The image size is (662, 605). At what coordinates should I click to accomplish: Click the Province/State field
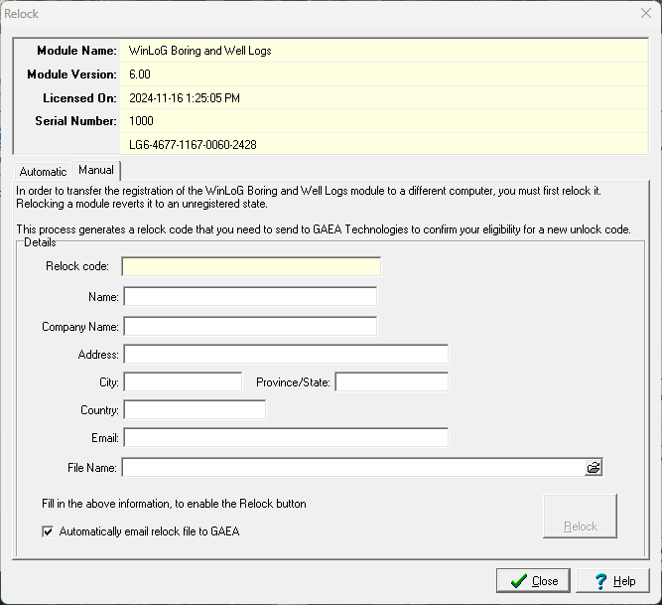coord(392,381)
